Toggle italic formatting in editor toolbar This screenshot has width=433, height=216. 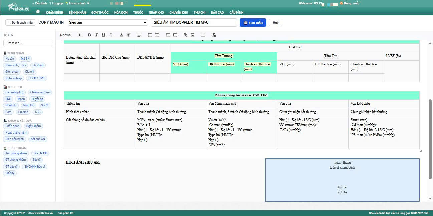click(96, 35)
